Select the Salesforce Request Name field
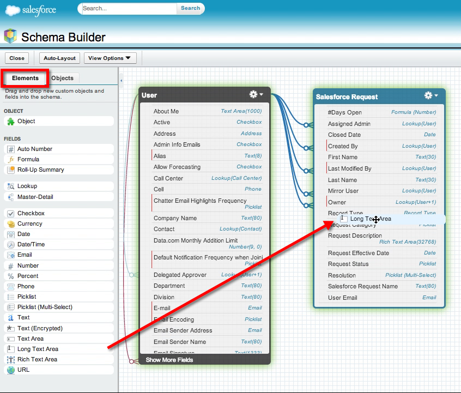461x393 pixels. point(381,286)
